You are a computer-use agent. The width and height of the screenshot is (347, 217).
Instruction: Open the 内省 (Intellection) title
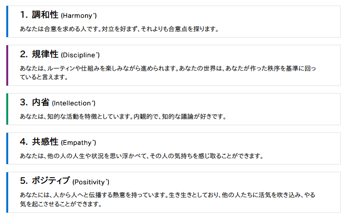coord(57,102)
